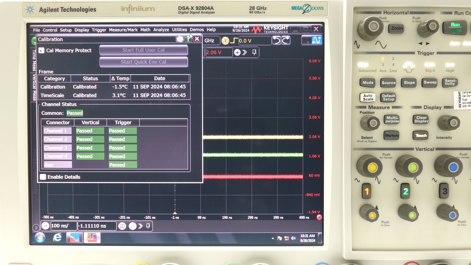Click the Show desktop strip
The width and height of the screenshot is (471, 265).
click(x=320, y=238)
